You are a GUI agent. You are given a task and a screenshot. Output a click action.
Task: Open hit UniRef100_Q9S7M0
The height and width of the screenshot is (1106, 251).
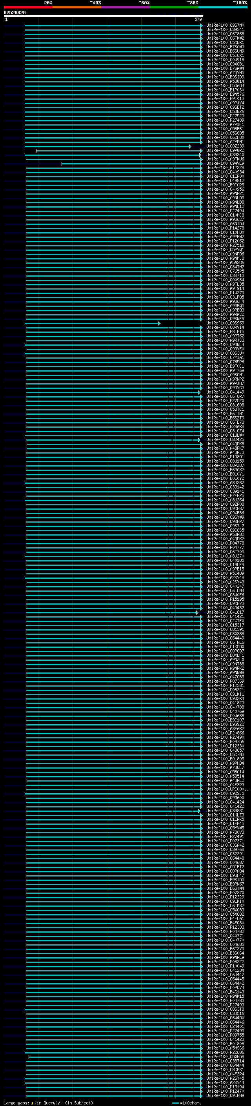click(x=225, y=26)
